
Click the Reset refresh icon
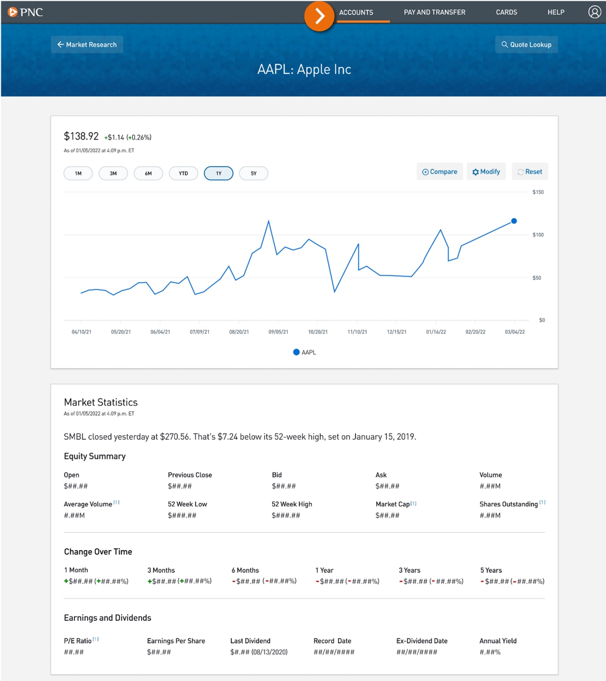520,171
